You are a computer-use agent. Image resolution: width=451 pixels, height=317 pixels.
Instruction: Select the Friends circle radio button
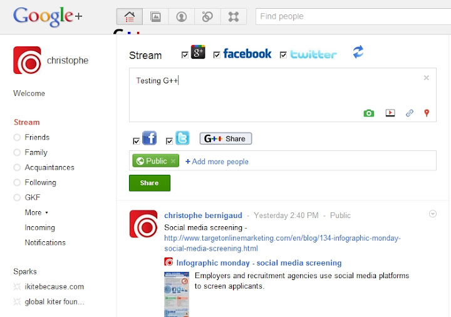pyautogui.click(x=17, y=137)
